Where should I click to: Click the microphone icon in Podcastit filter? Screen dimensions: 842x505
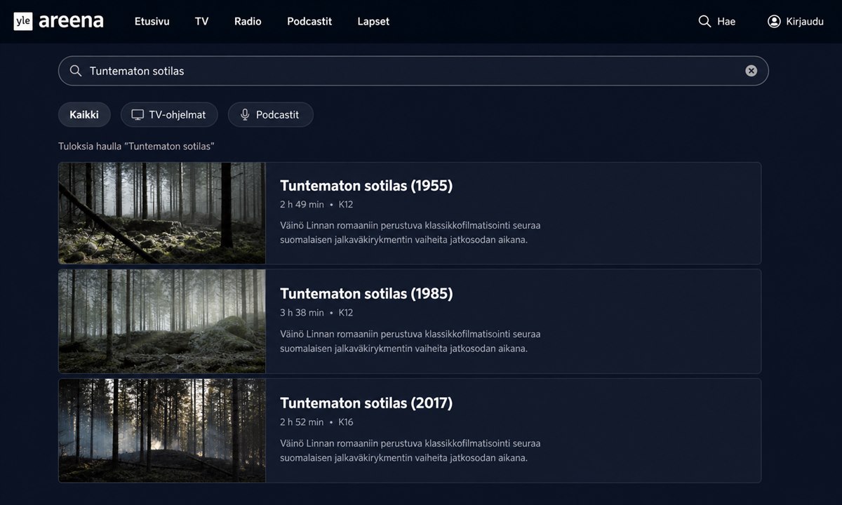point(245,114)
